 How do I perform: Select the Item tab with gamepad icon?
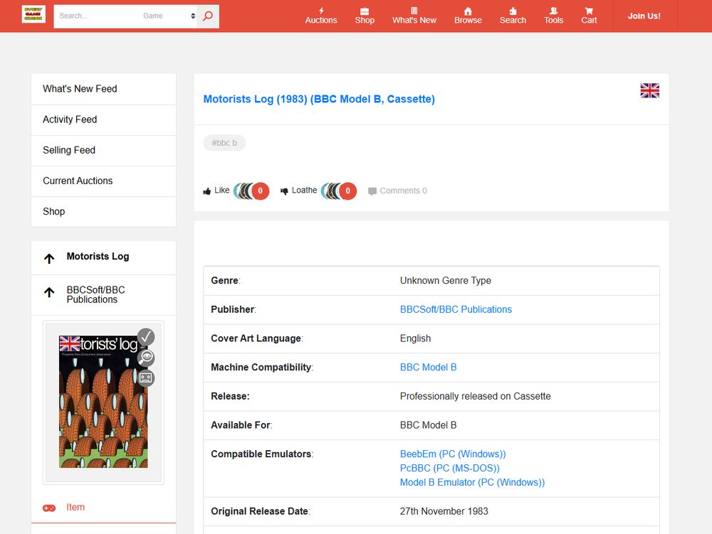[103, 508]
